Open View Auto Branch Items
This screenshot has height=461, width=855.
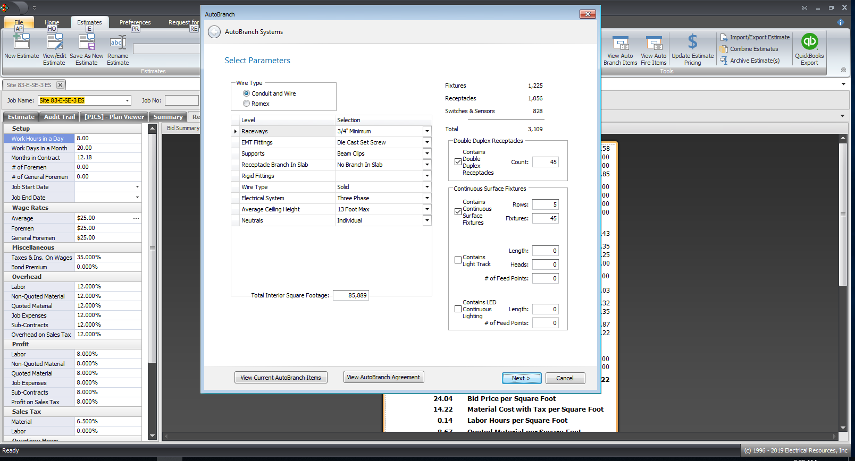point(620,44)
